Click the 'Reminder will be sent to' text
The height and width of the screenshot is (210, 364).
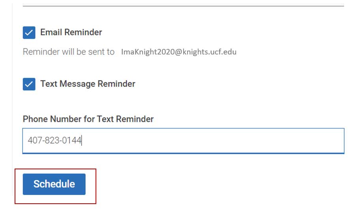click(x=69, y=52)
